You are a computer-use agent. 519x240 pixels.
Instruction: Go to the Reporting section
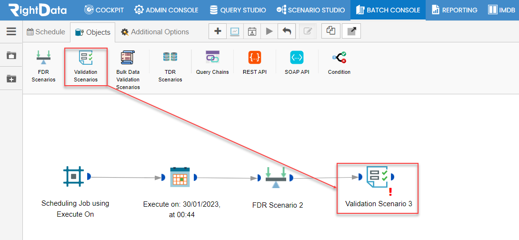455,10
